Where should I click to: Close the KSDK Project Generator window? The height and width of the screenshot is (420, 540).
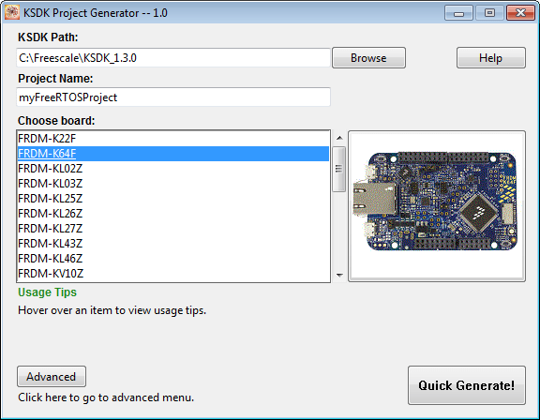(520, 13)
